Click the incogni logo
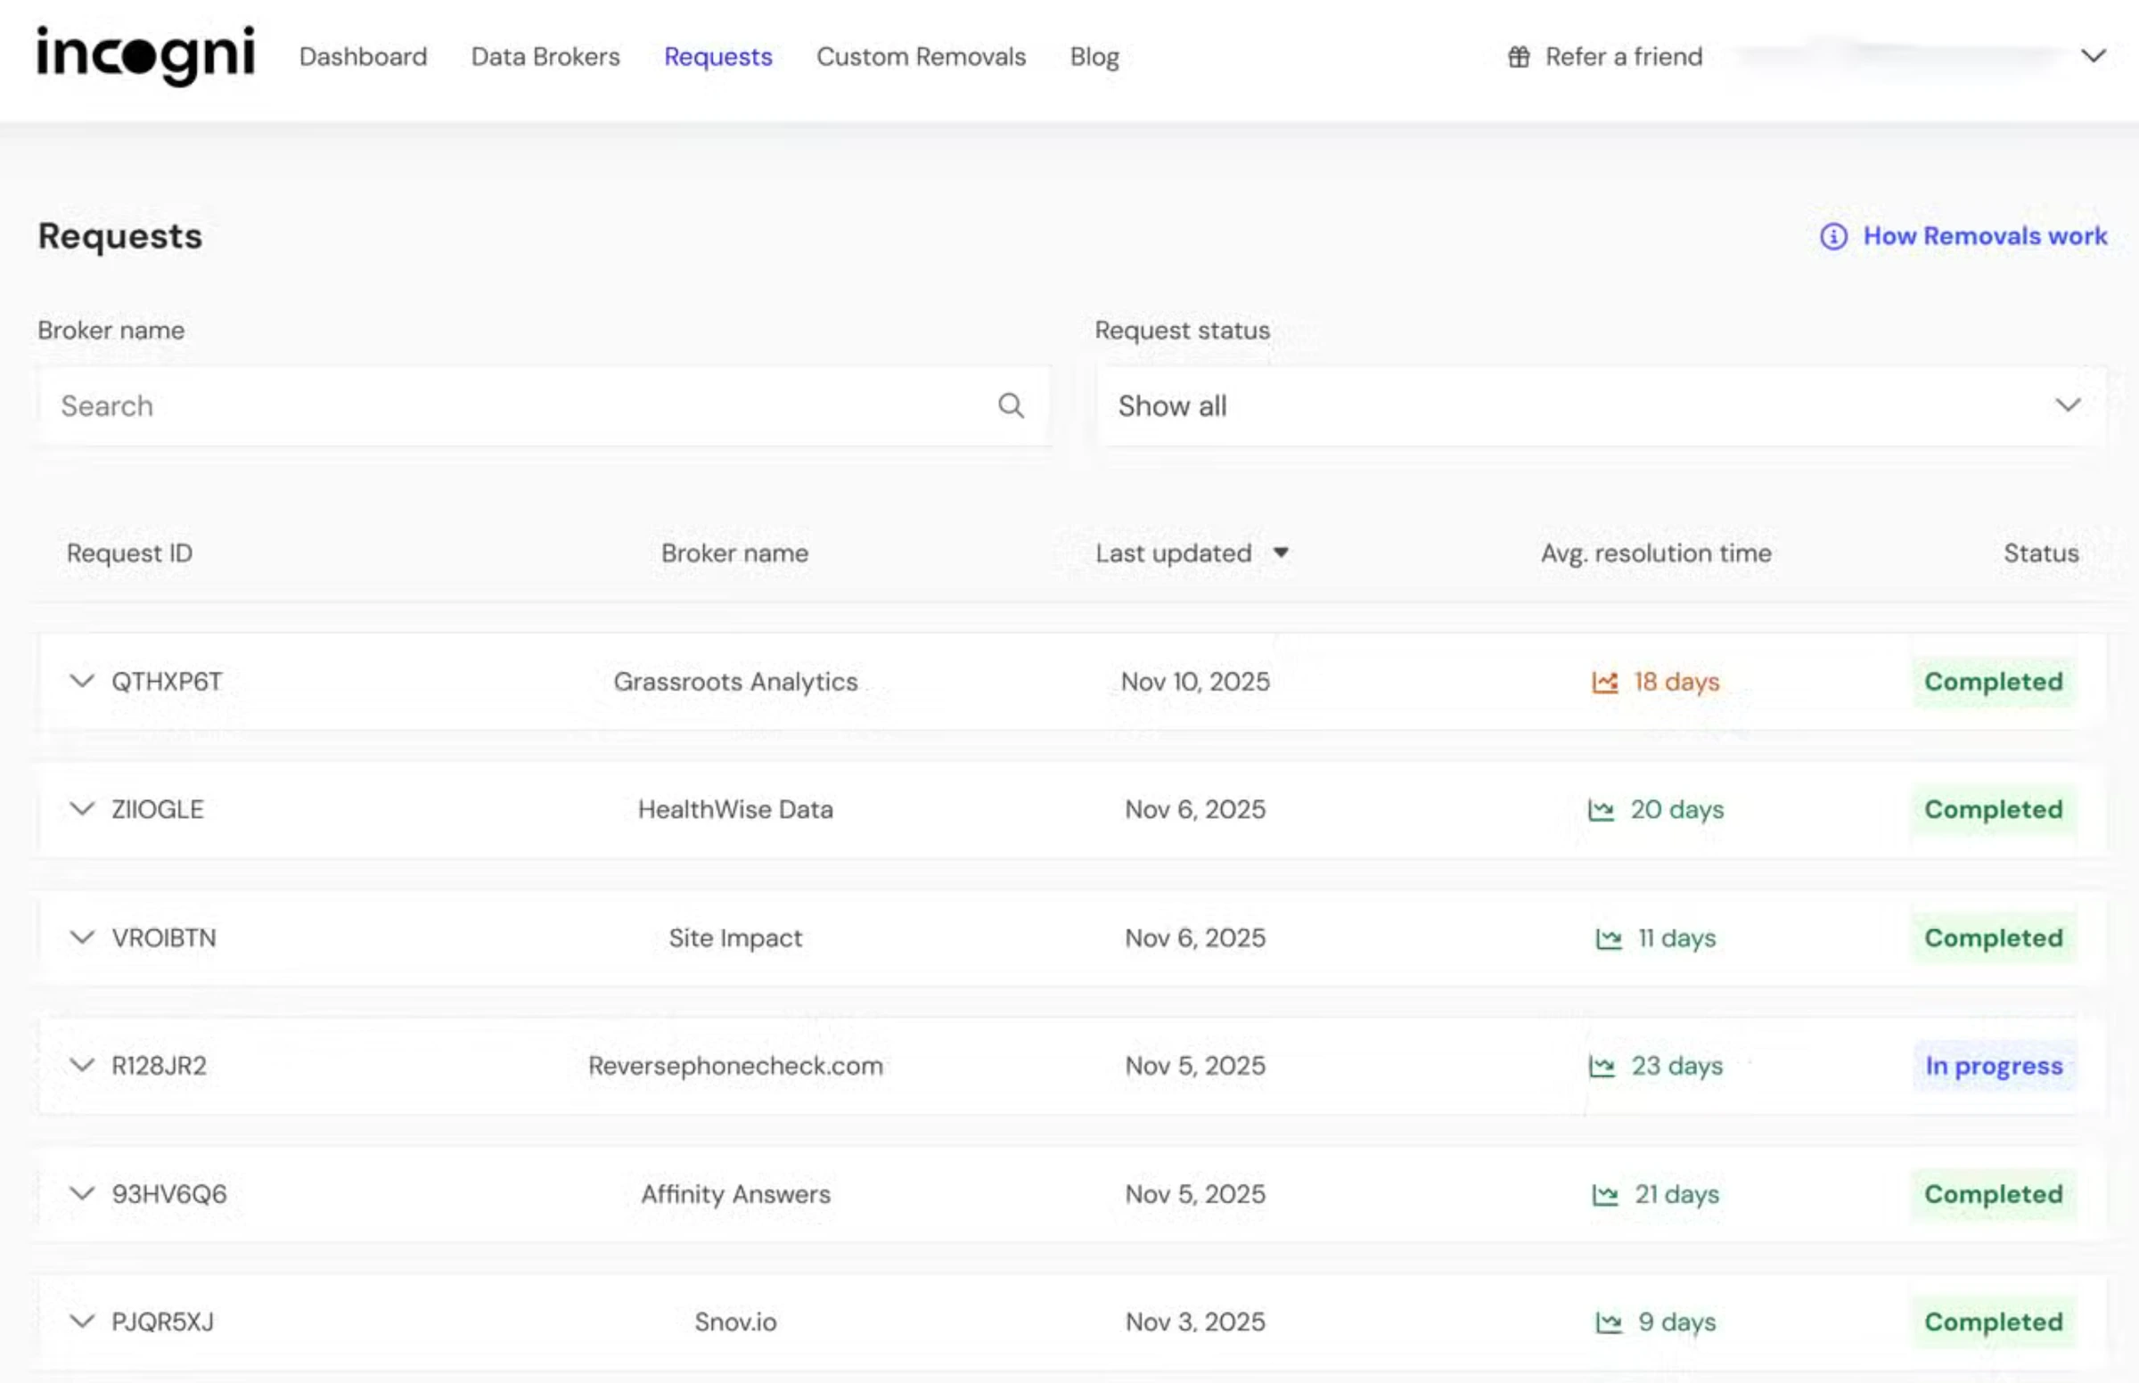This screenshot has width=2139, height=1383. click(146, 55)
